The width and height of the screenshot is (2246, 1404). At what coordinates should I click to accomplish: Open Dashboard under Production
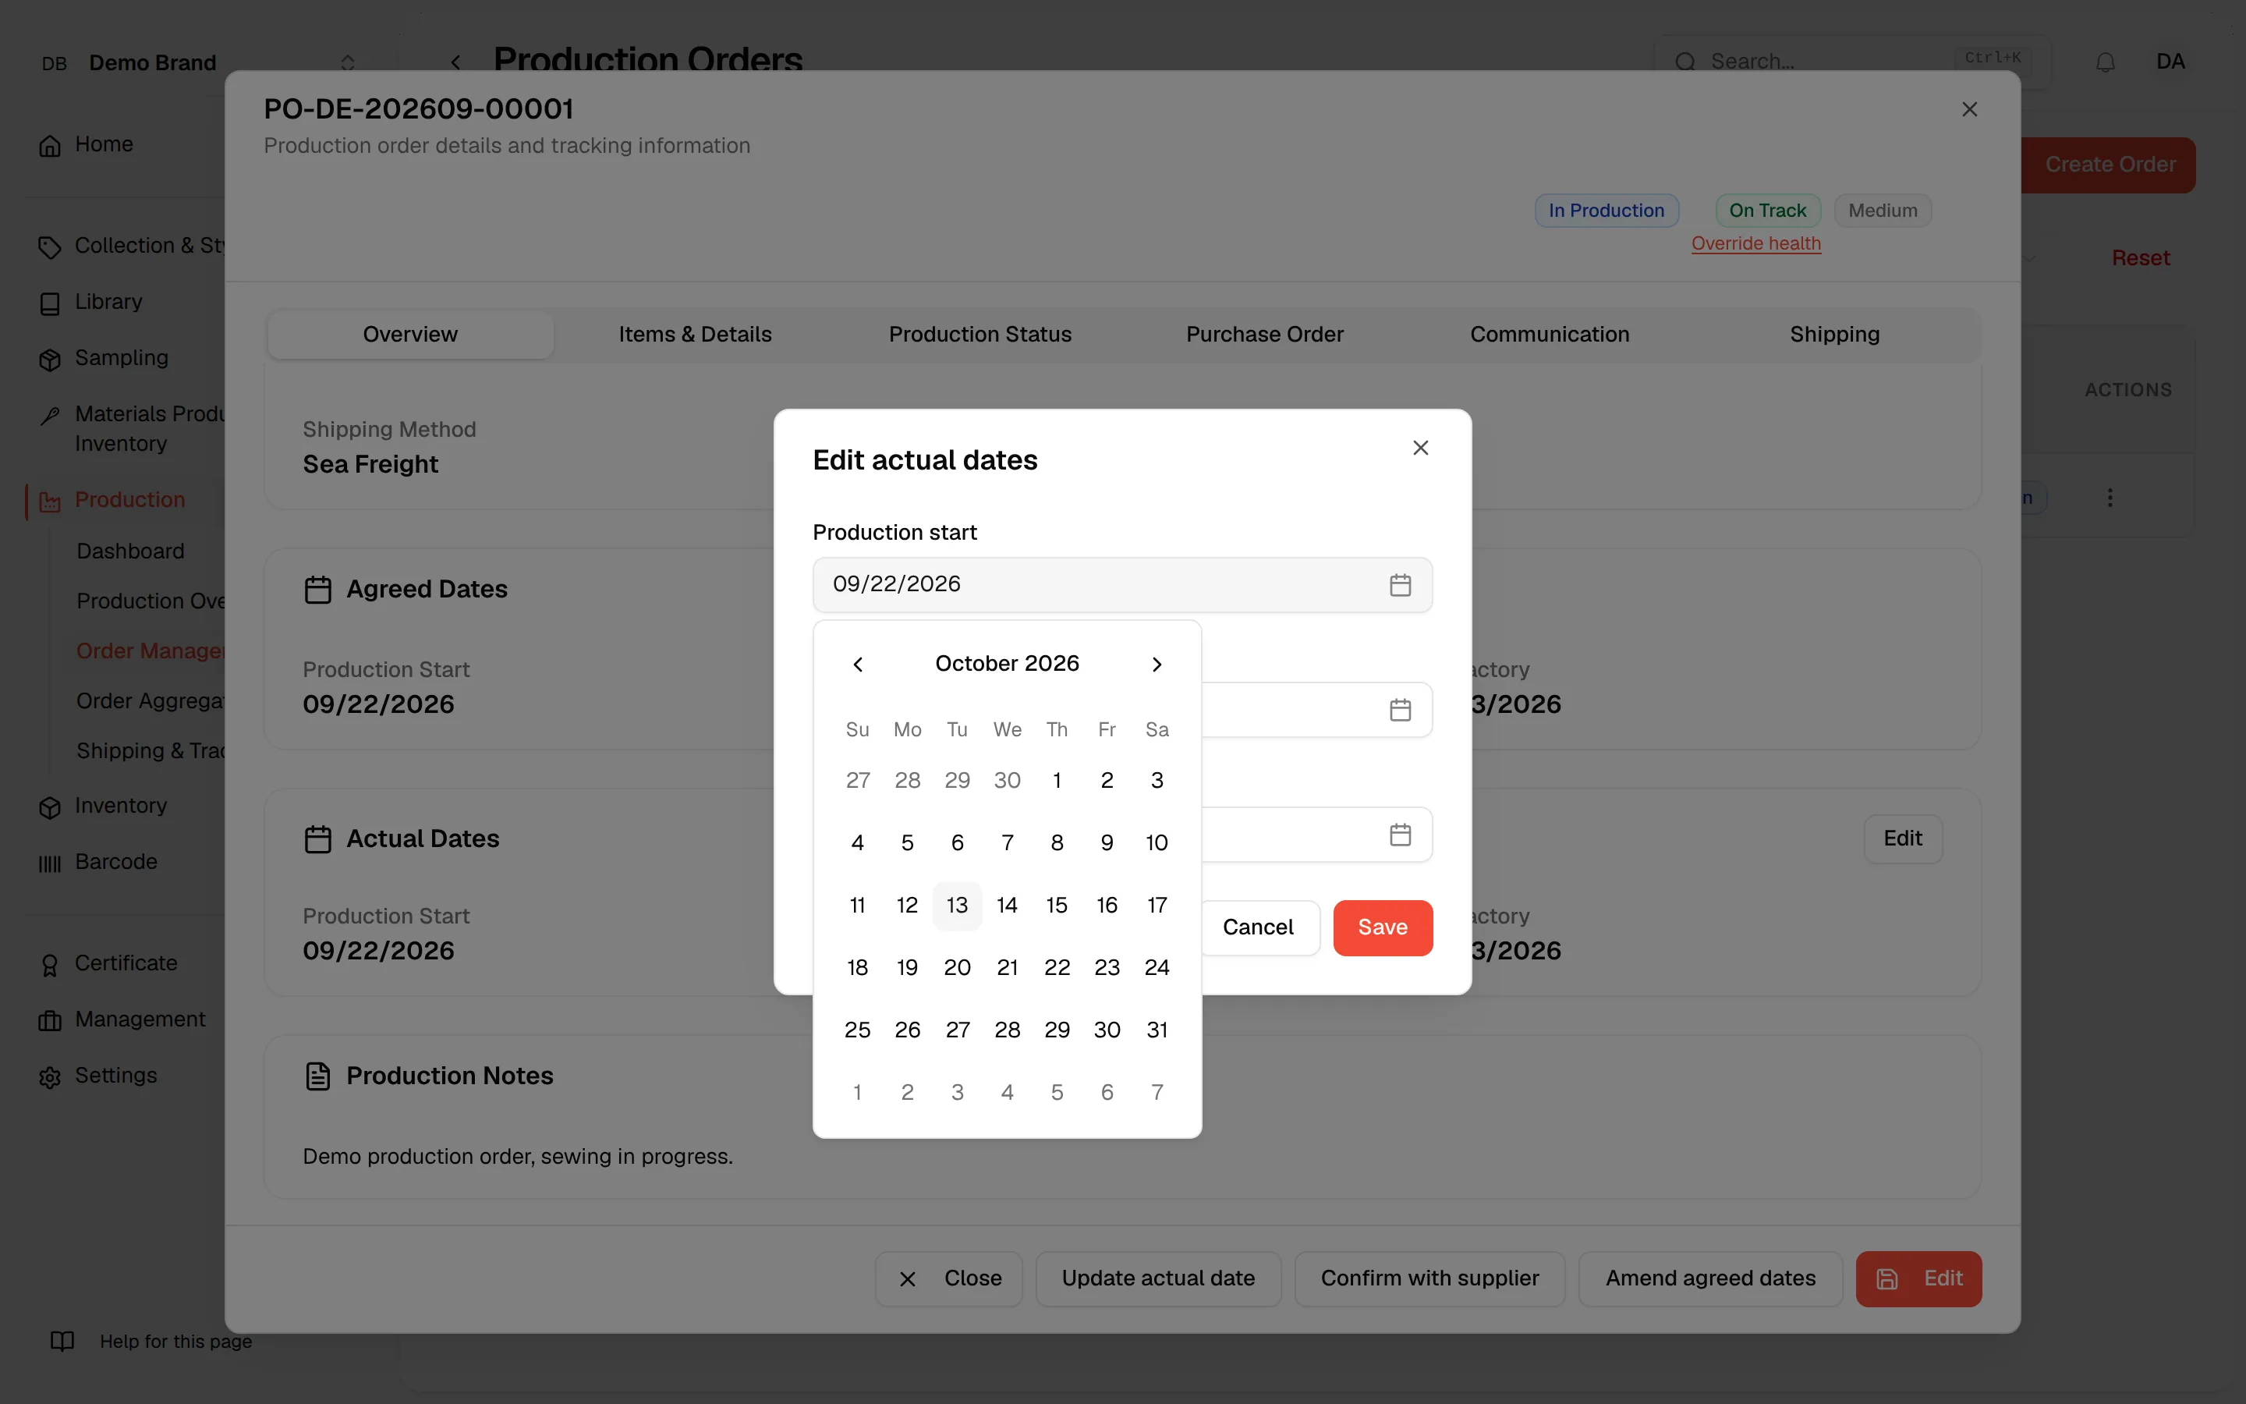(131, 551)
